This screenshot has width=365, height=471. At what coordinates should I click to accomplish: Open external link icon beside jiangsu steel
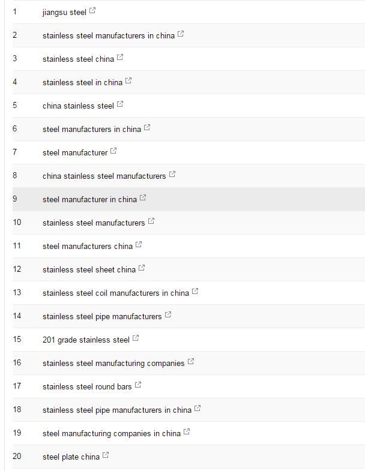click(x=92, y=11)
